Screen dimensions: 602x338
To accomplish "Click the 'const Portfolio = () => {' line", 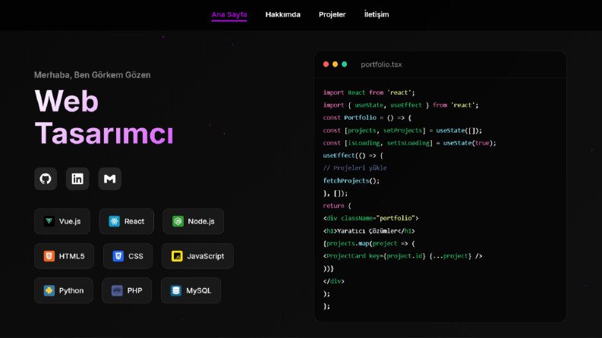I will pyautogui.click(x=367, y=117).
